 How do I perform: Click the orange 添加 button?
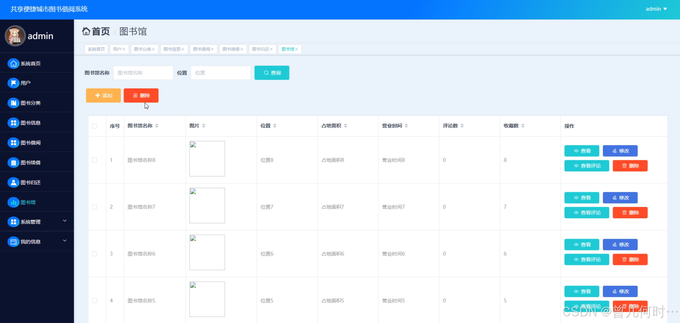[x=103, y=96]
